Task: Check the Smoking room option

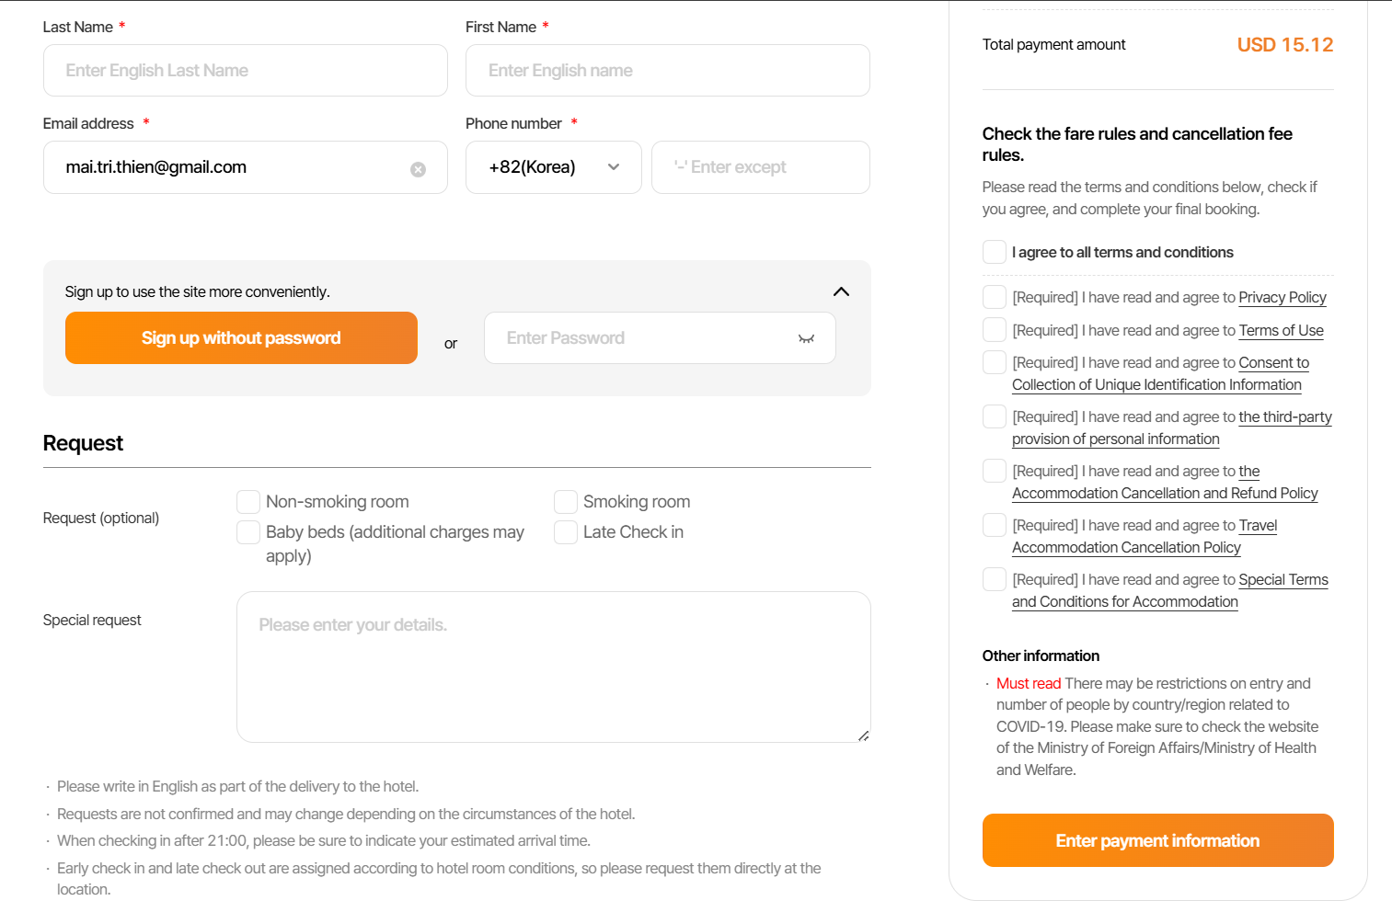Action: pyautogui.click(x=566, y=502)
